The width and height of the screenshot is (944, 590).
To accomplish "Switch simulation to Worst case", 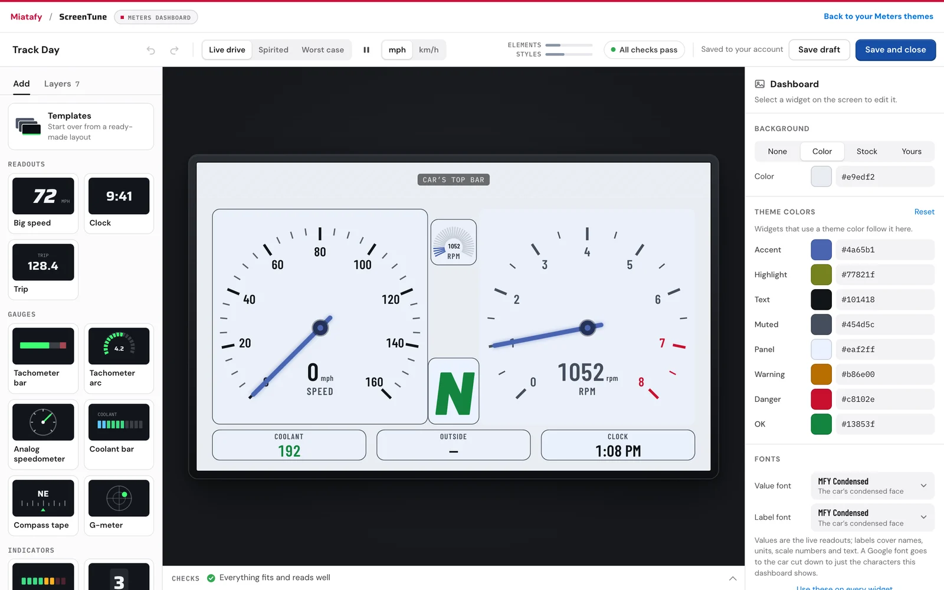I will 323,50.
